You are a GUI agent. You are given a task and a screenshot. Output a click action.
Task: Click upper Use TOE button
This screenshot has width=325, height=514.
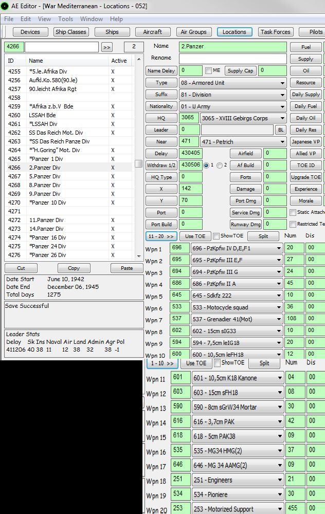tap(195, 236)
